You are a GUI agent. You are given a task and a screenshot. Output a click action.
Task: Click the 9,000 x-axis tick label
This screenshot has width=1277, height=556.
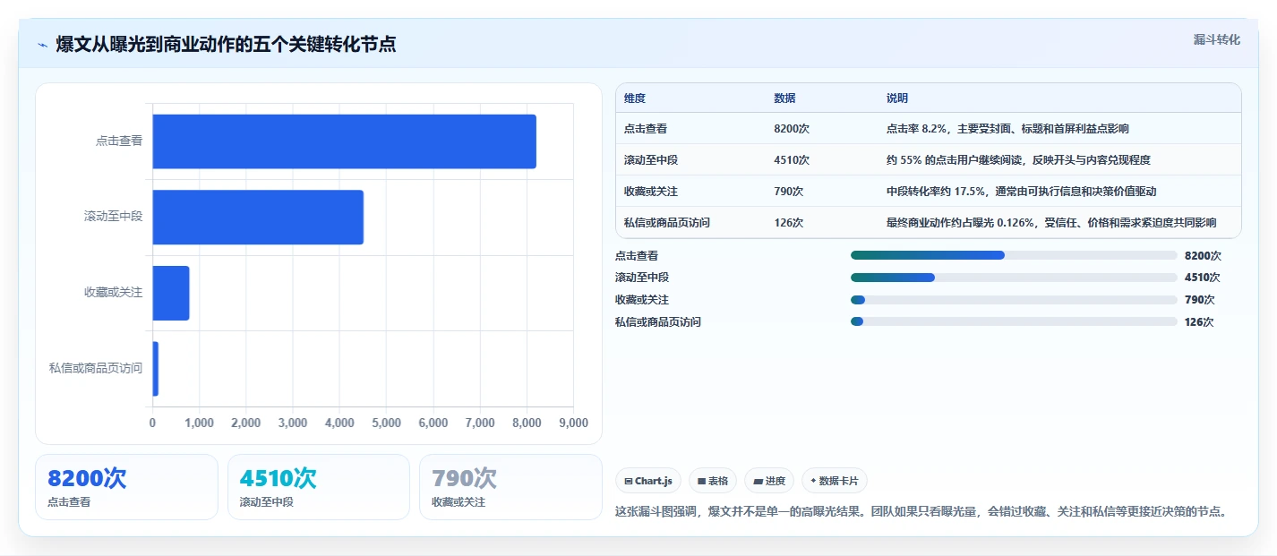click(x=573, y=423)
